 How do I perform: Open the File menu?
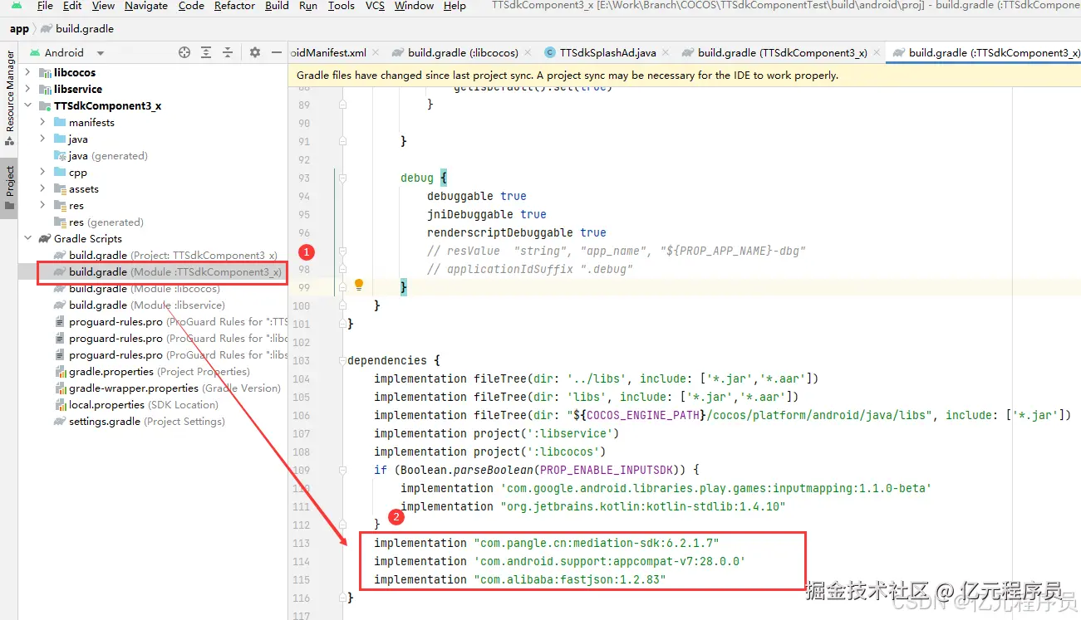45,6
